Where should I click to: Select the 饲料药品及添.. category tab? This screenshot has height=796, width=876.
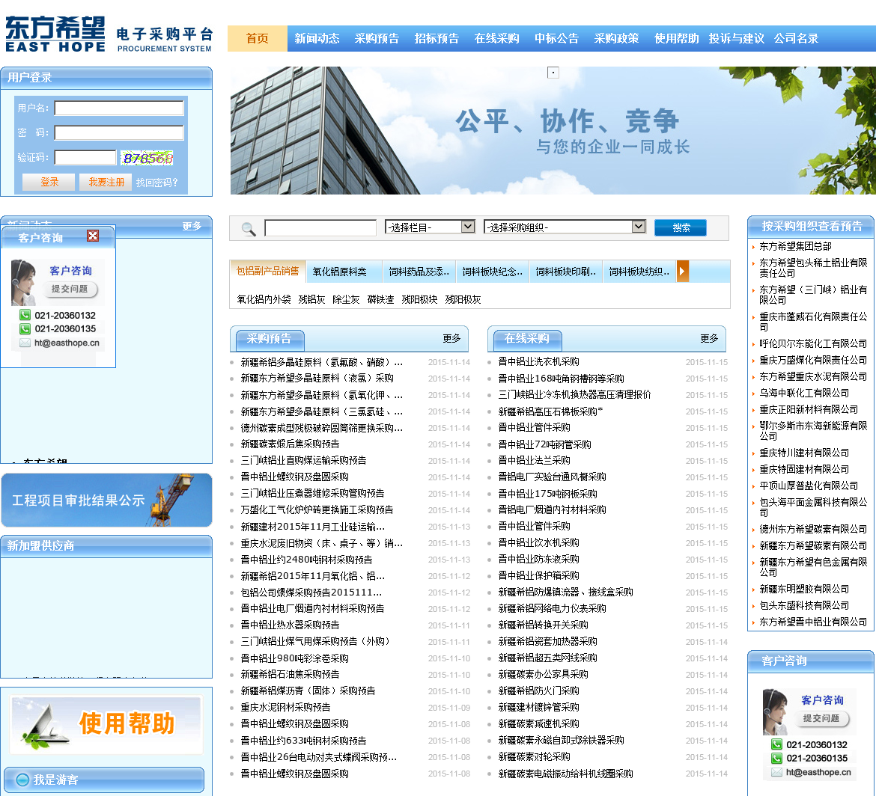point(419,272)
